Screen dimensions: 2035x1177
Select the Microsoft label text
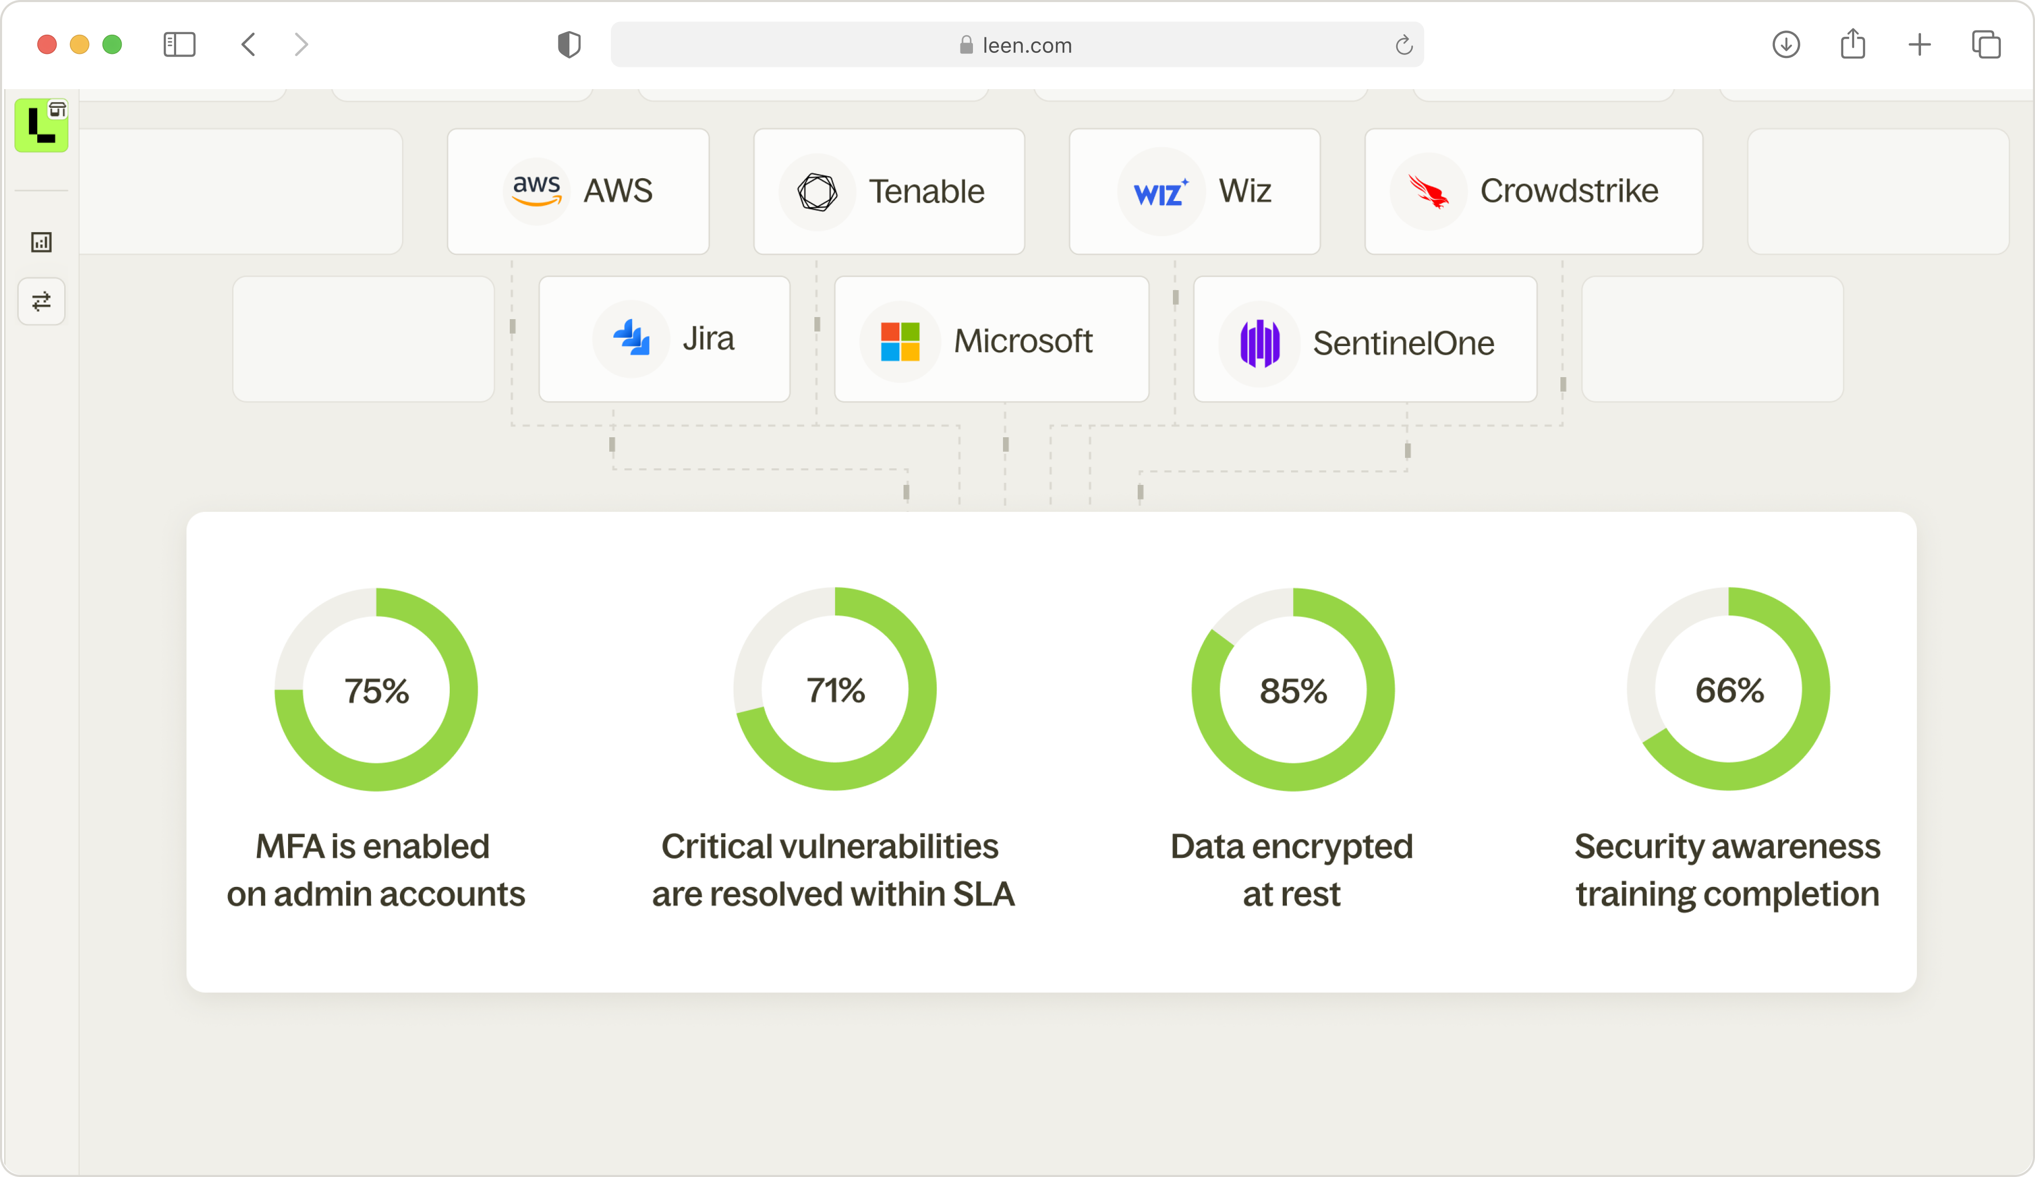pos(1023,341)
